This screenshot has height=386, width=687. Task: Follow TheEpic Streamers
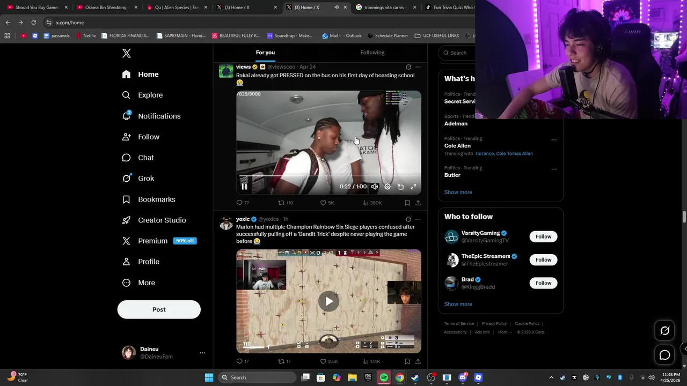(543, 260)
